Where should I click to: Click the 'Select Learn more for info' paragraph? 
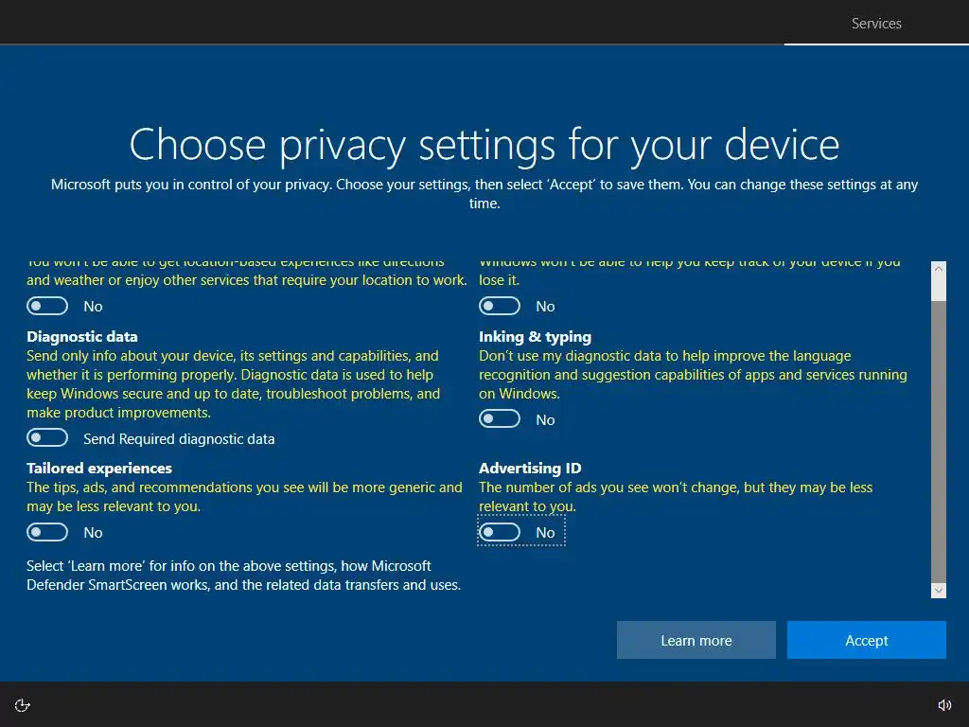[x=243, y=576]
